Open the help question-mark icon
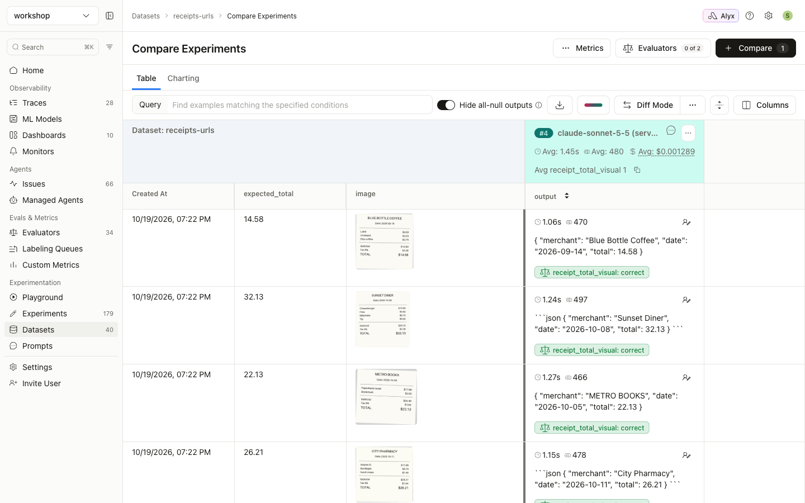 click(750, 16)
